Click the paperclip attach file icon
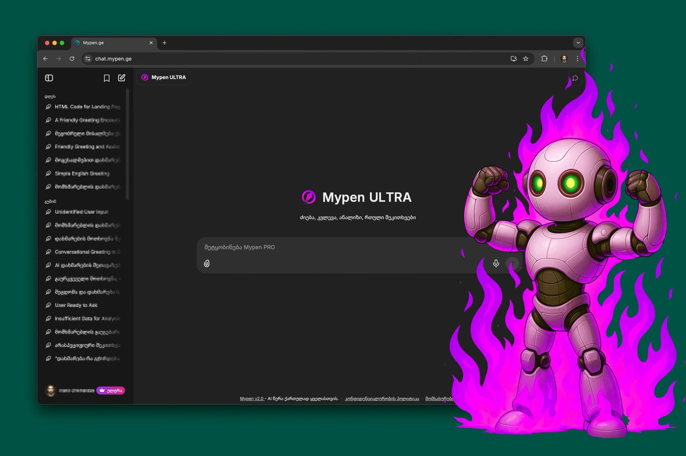686x456 pixels. pyautogui.click(x=207, y=263)
